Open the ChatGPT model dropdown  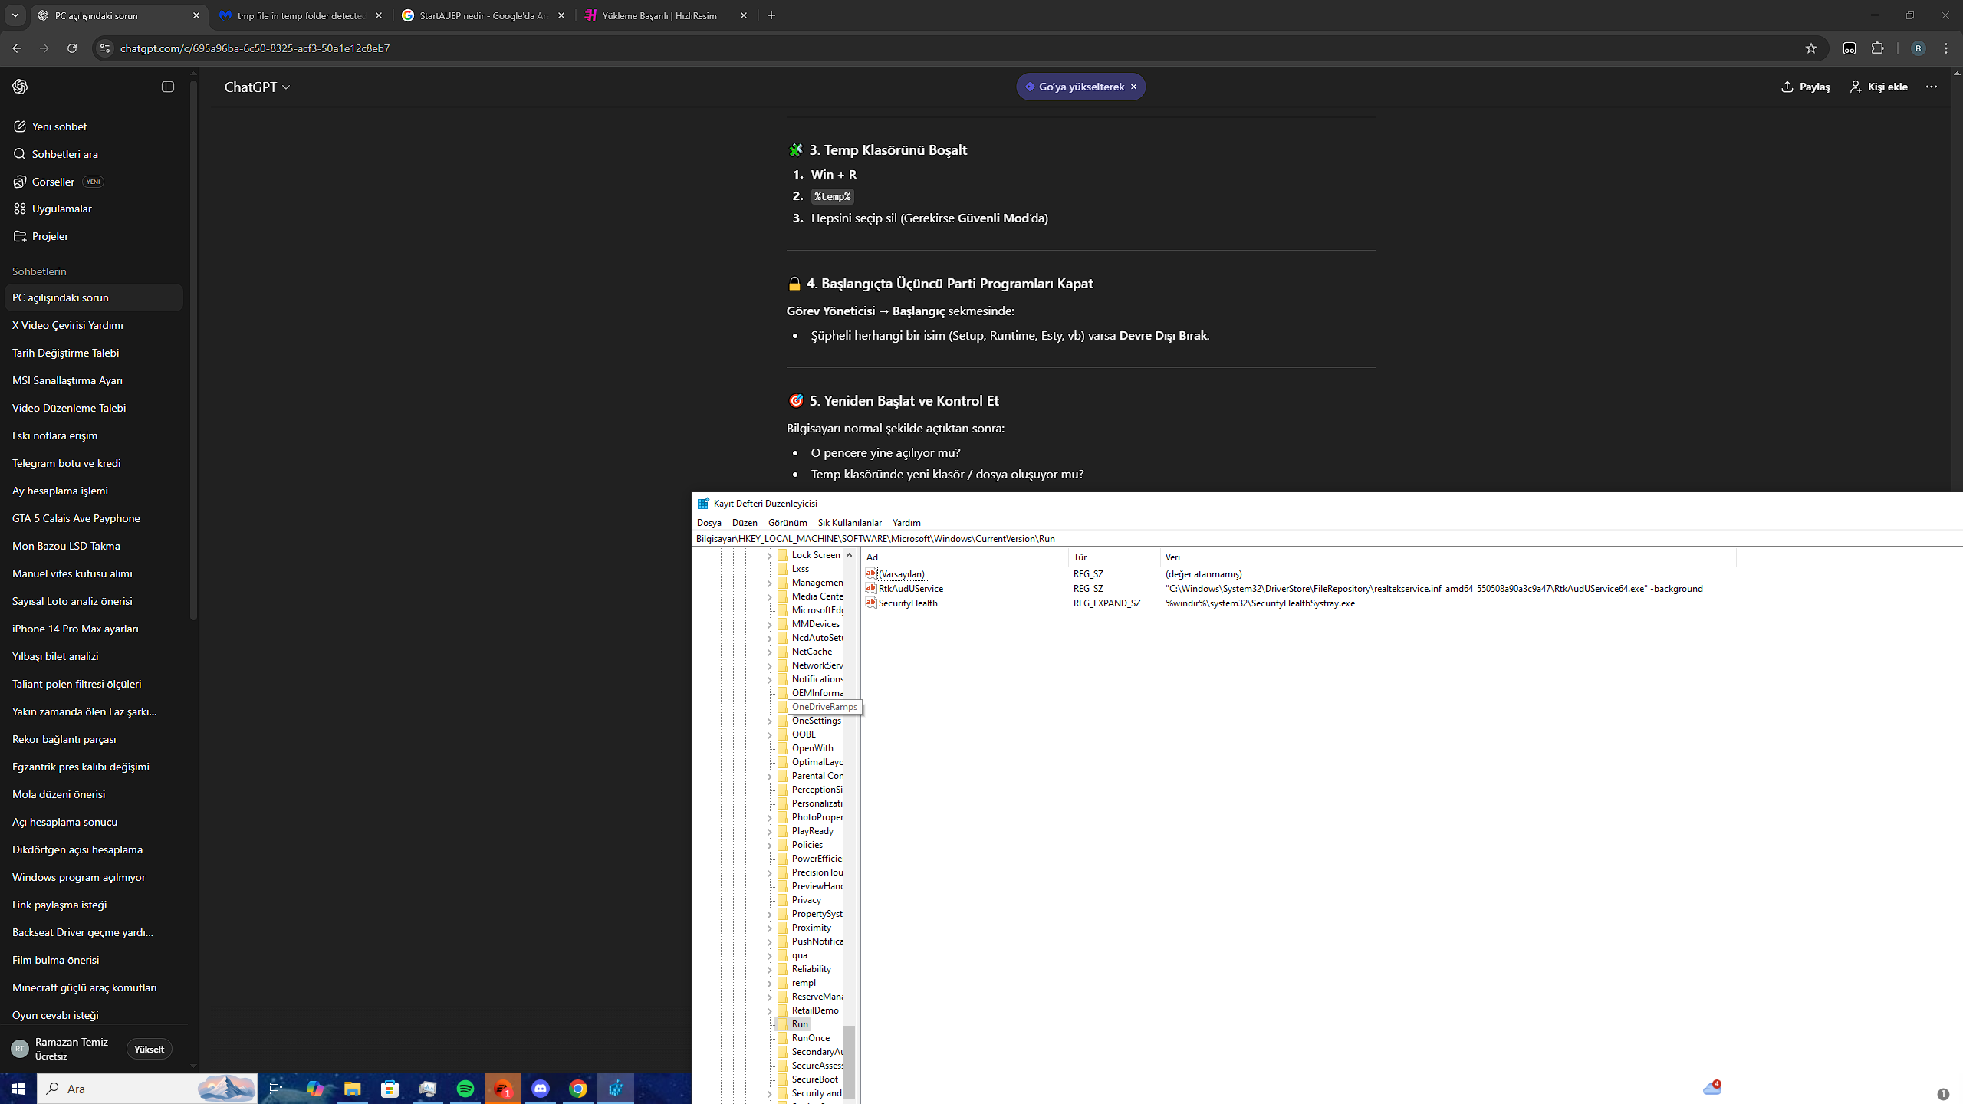(x=257, y=87)
